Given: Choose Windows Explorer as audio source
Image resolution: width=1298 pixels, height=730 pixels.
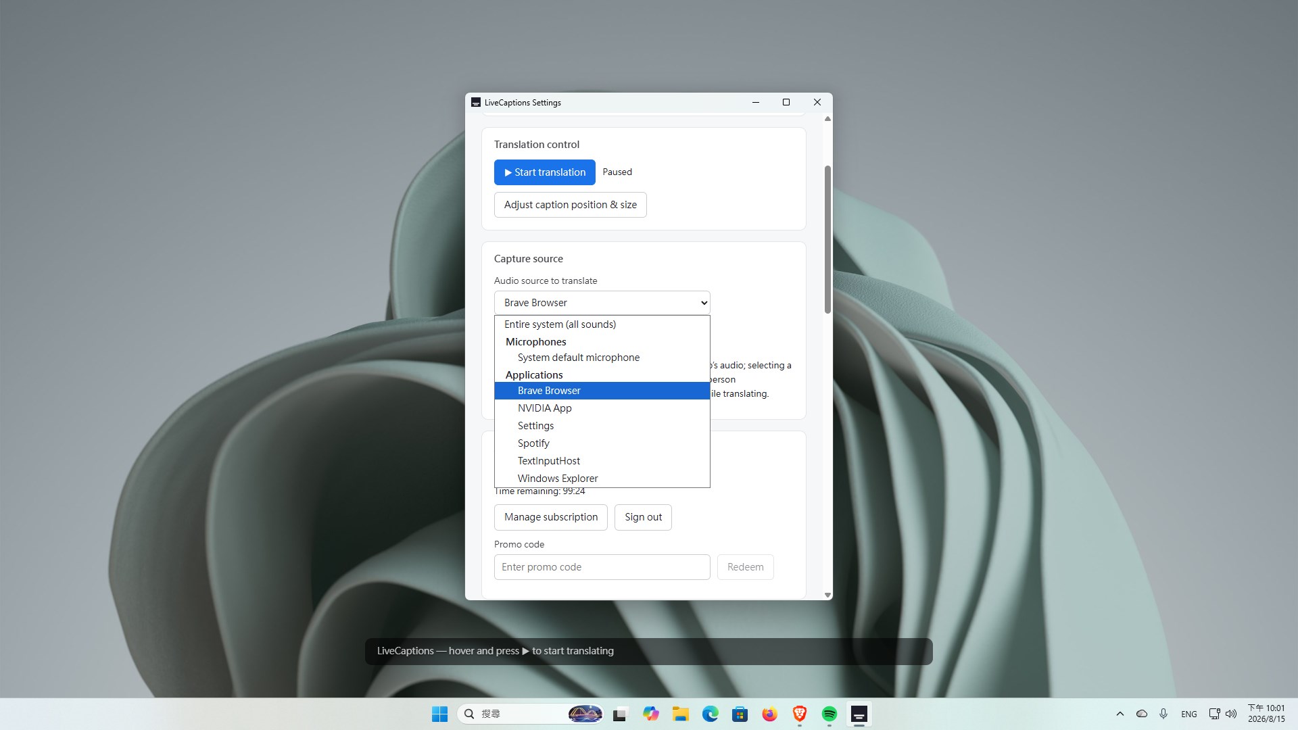Looking at the screenshot, I should coord(602,479).
